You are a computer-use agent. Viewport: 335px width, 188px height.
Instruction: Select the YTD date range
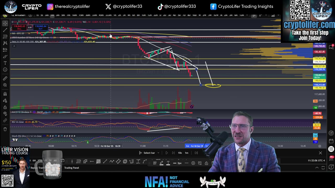(x=40, y=160)
